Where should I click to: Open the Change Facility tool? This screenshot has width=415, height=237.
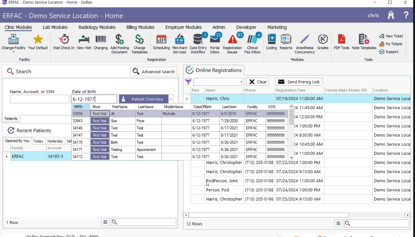pos(14,42)
